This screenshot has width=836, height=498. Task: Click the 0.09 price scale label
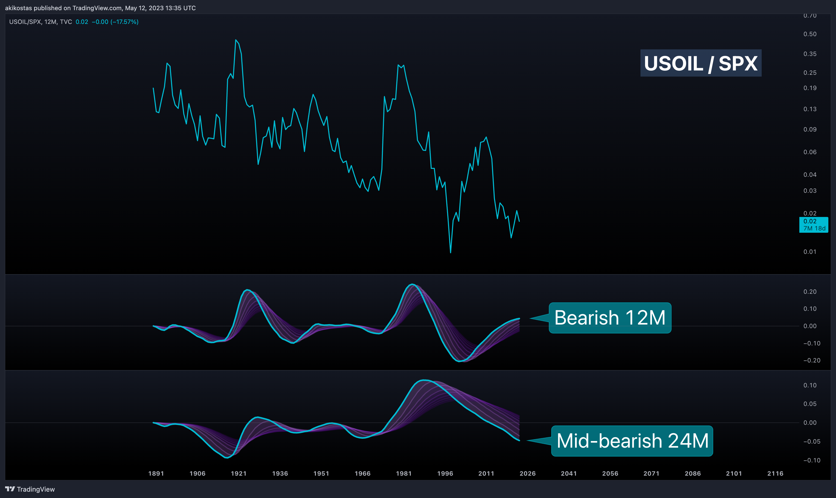[810, 129]
